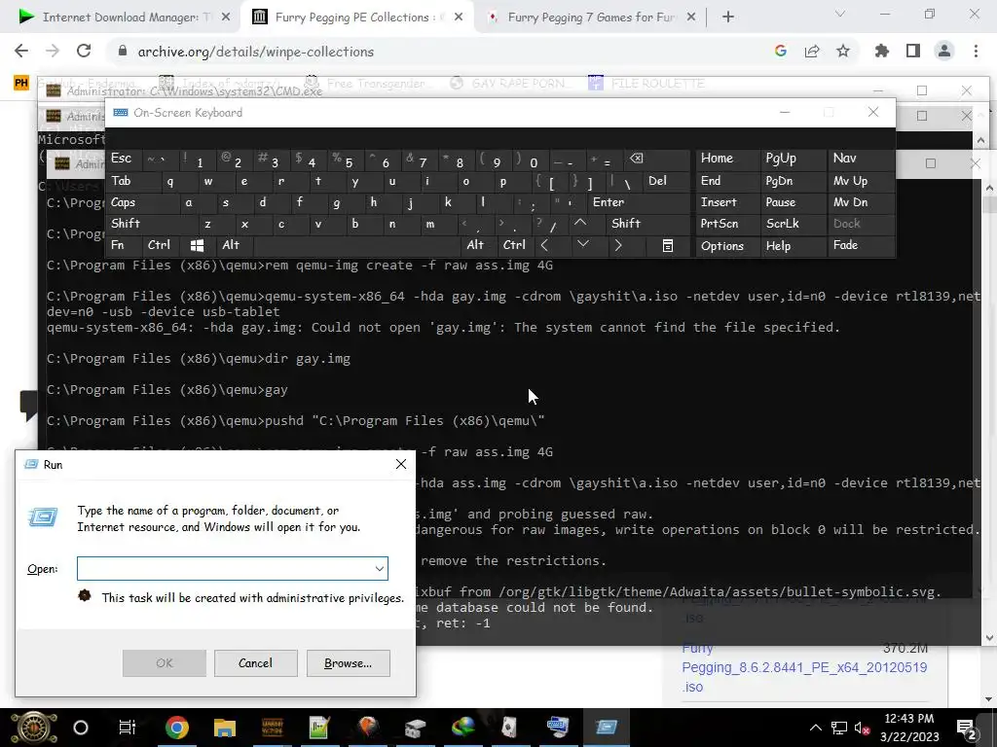Screen dimensions: 997x747
Task: Open a new browser tab with plus
Action: [x=728, y=18]
